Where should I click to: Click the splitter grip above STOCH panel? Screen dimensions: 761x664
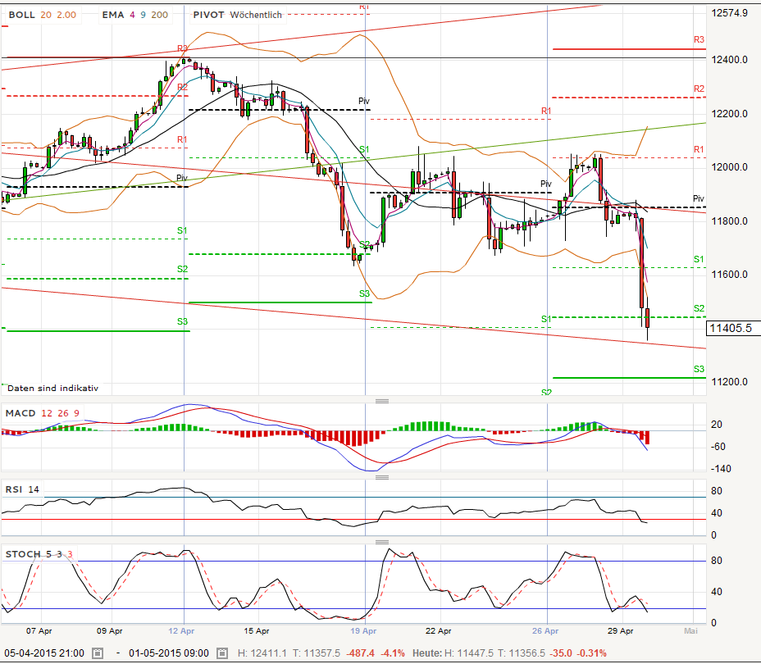382,542
